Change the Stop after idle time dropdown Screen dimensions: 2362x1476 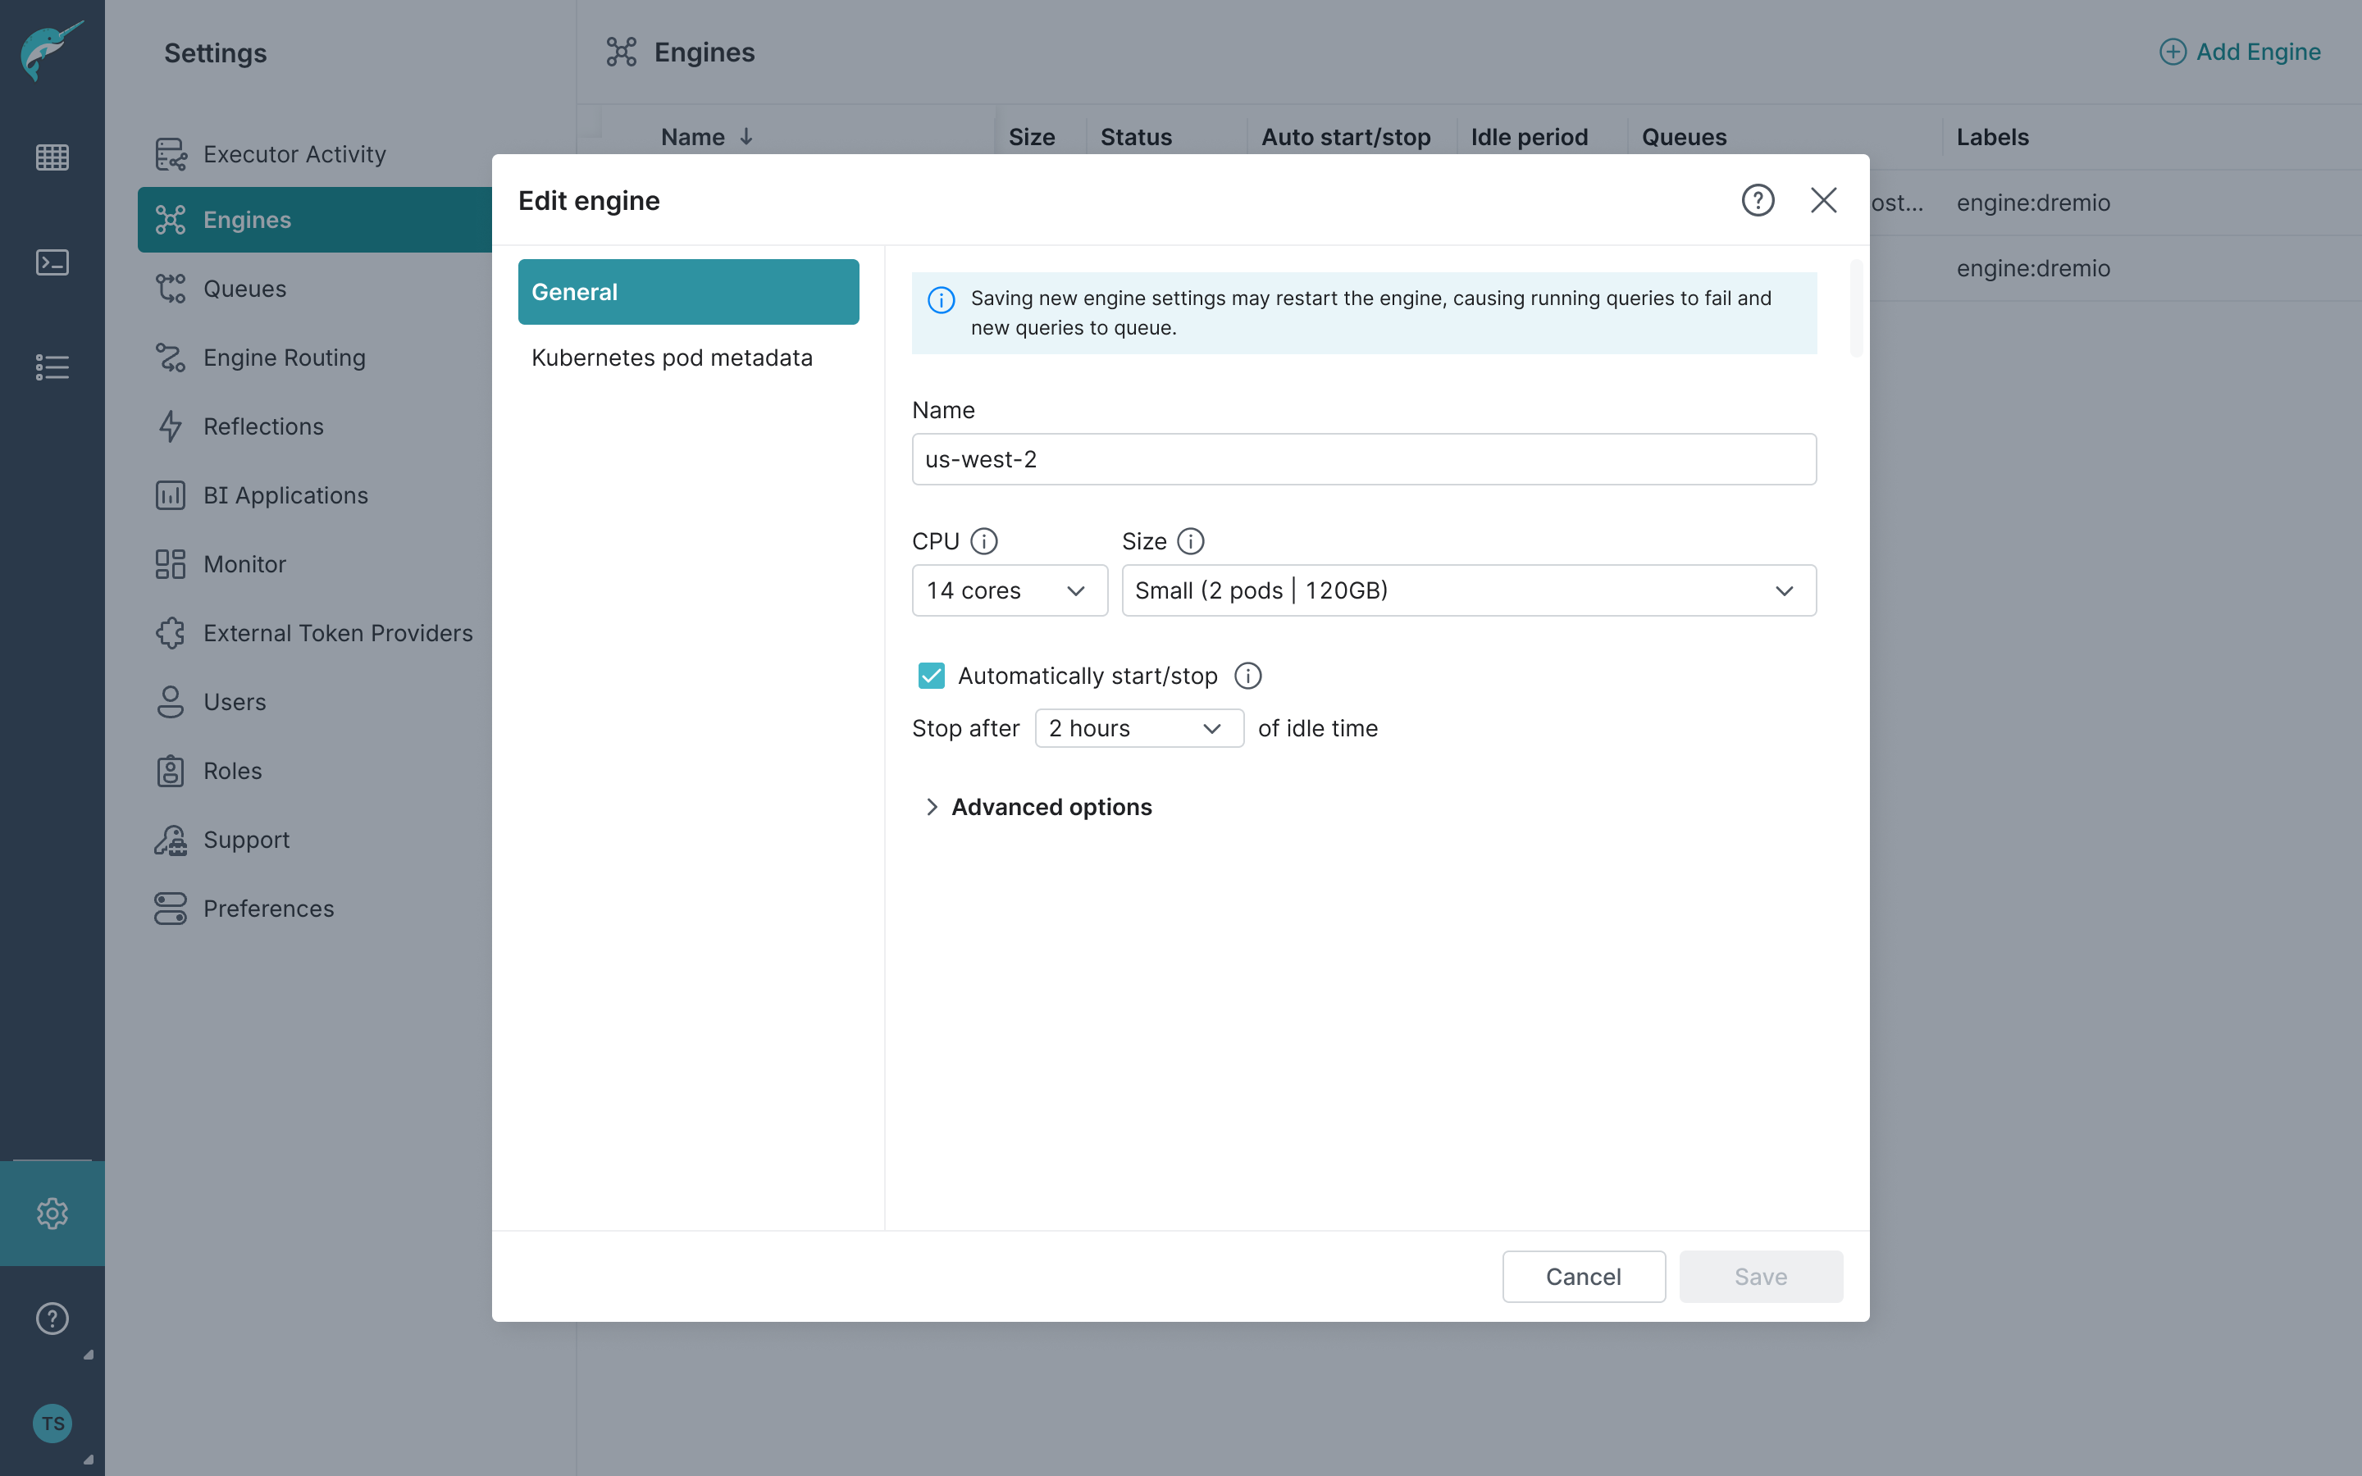pos(1138,727)
